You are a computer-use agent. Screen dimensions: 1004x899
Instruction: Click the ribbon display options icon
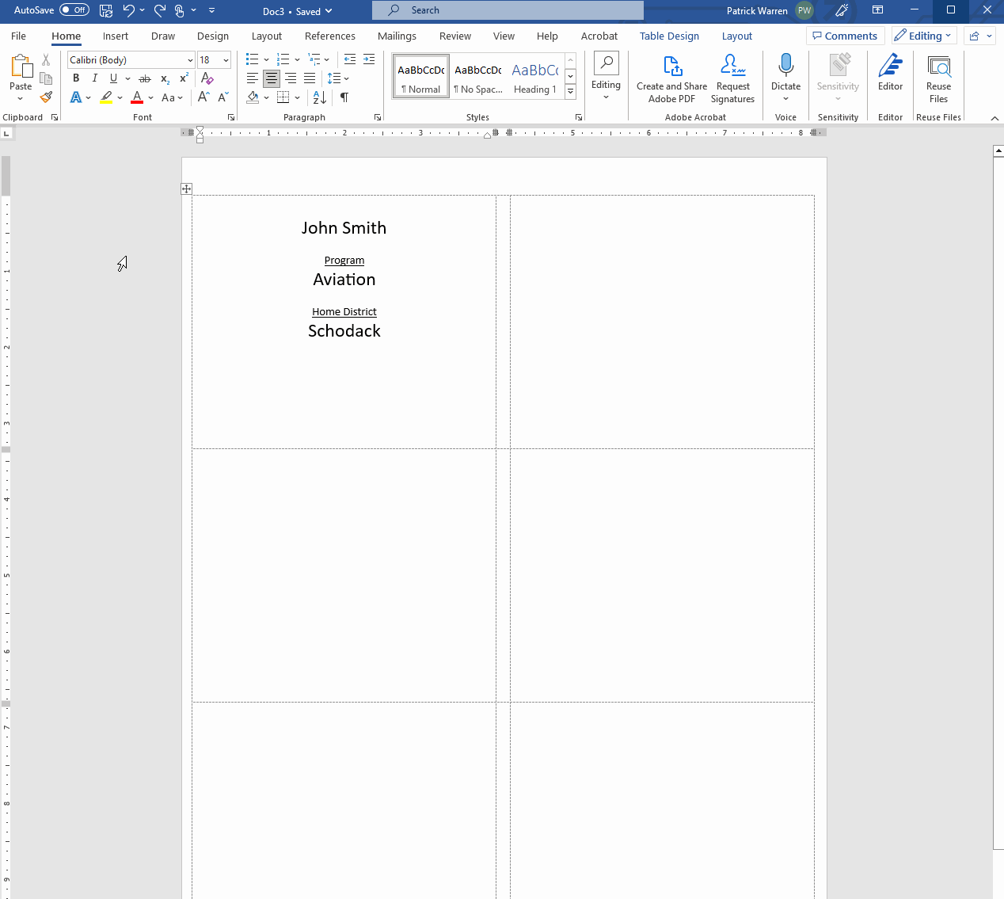pyautogui.click(x=877, y=10)
